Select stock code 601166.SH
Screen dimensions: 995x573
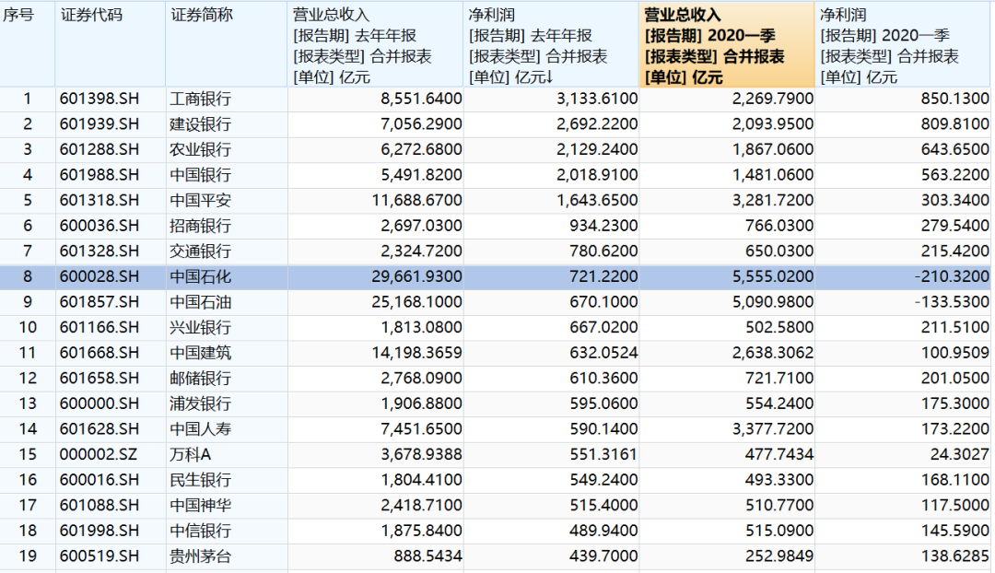click(99, 327)
